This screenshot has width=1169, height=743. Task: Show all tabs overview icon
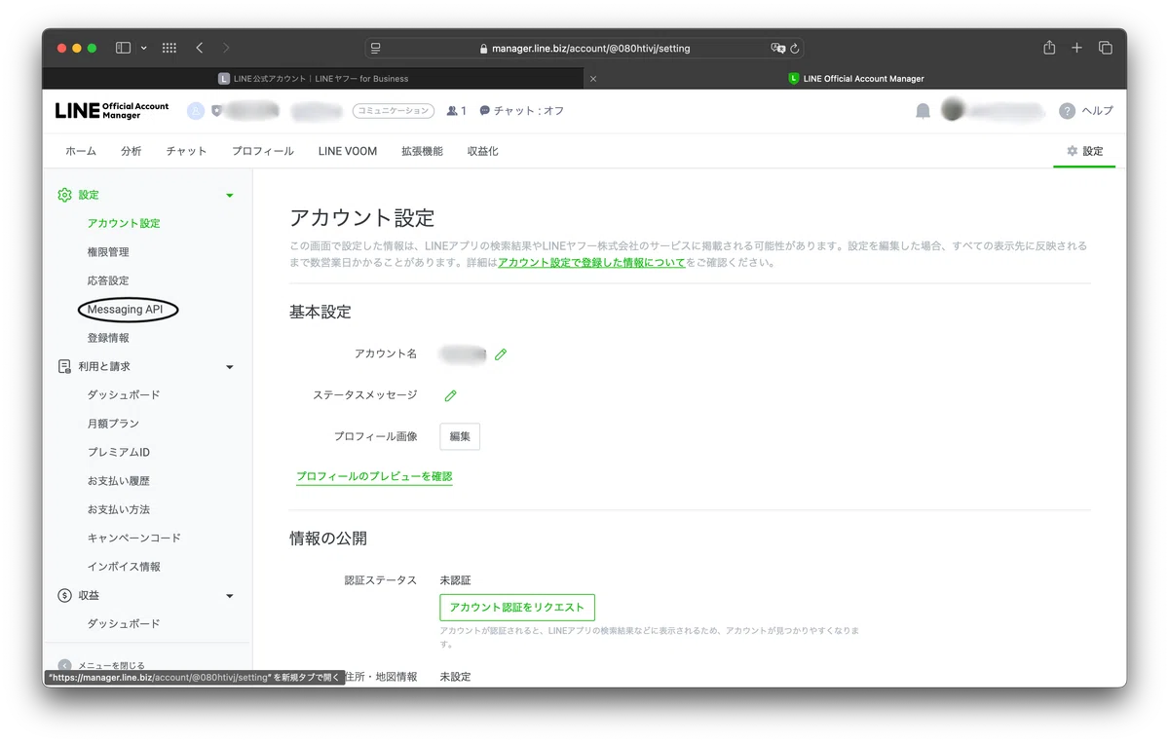point(1106,48)
